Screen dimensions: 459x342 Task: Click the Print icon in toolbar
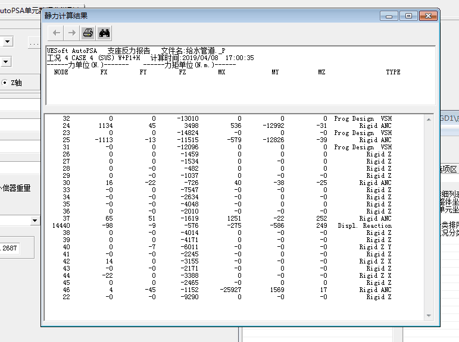(88, 33)
